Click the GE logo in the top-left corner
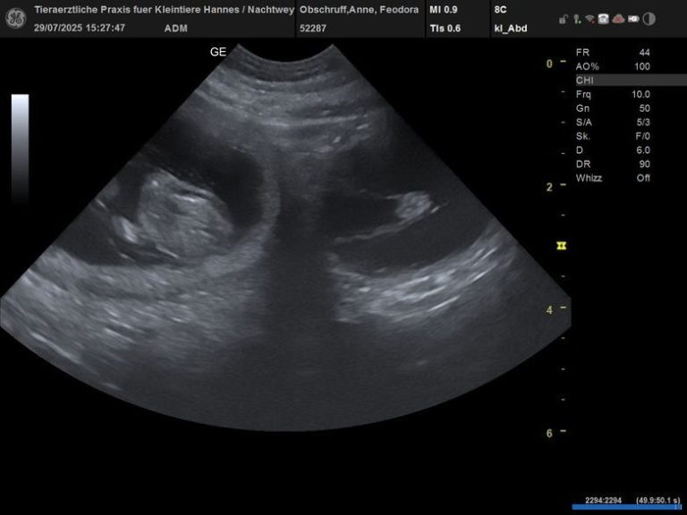This screenshot has width=687, height=515. [x=13, y=18]
